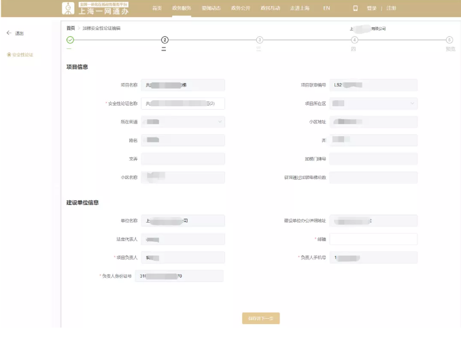Select step 2 circle in progress bar
This screenshot has height=348, width=461.
[164, 40]
